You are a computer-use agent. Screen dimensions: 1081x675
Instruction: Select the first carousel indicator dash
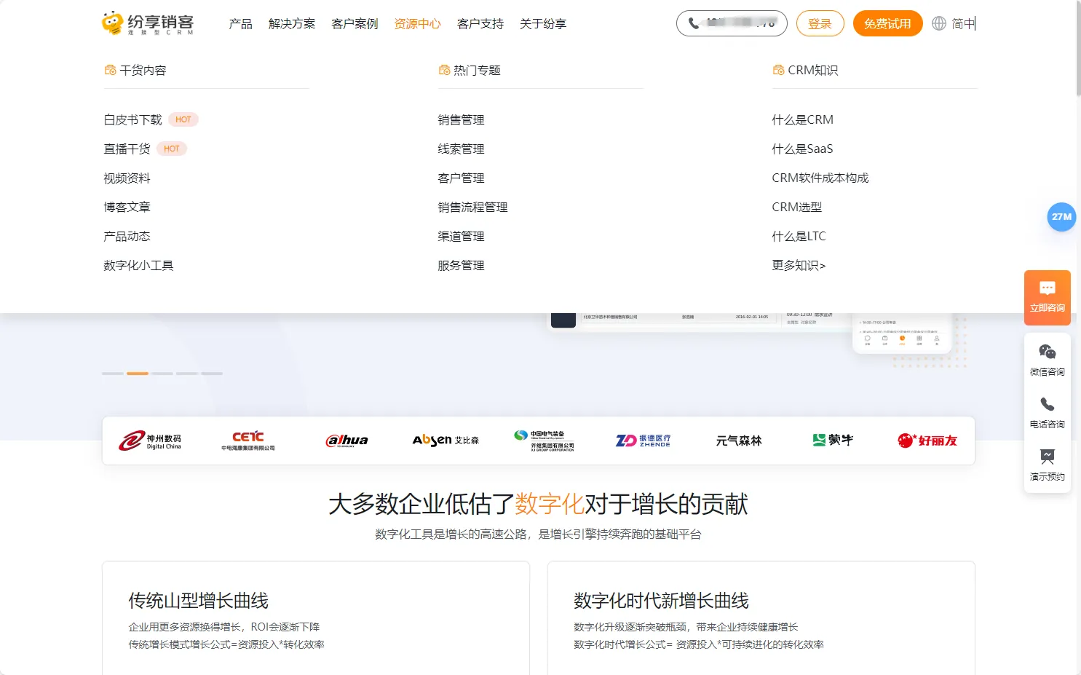(113, 374)
